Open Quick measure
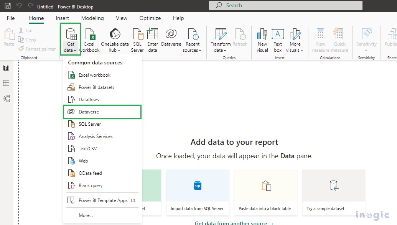397x225 pixels. point(339,38)
